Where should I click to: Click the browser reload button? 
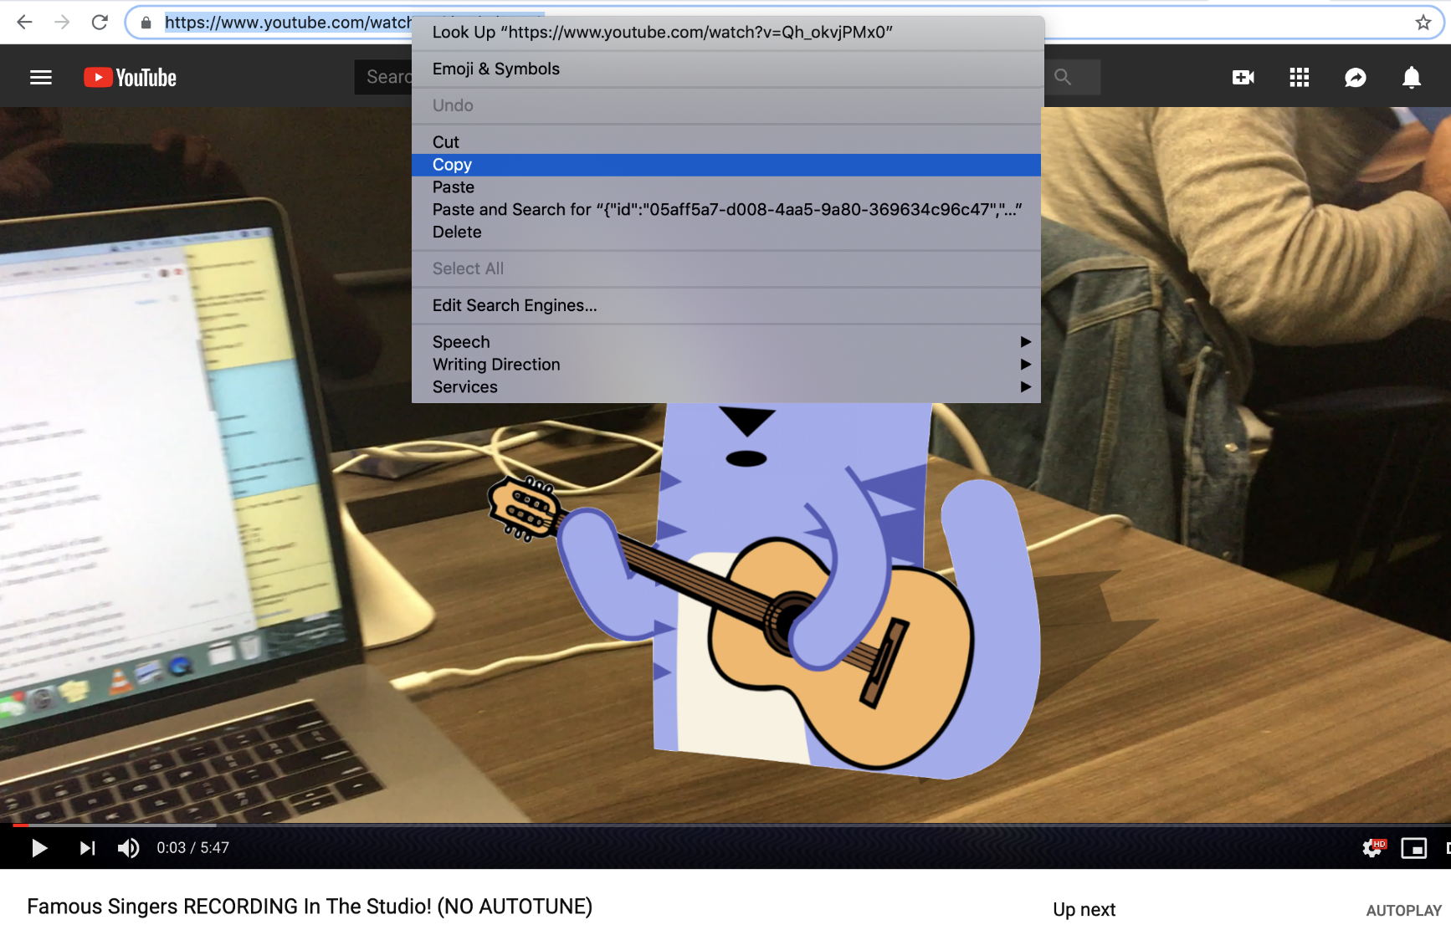pyautogui.click(x=100, y=23)
